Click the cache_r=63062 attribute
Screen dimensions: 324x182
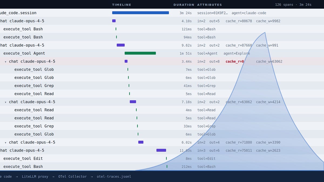tap(239, 102)
